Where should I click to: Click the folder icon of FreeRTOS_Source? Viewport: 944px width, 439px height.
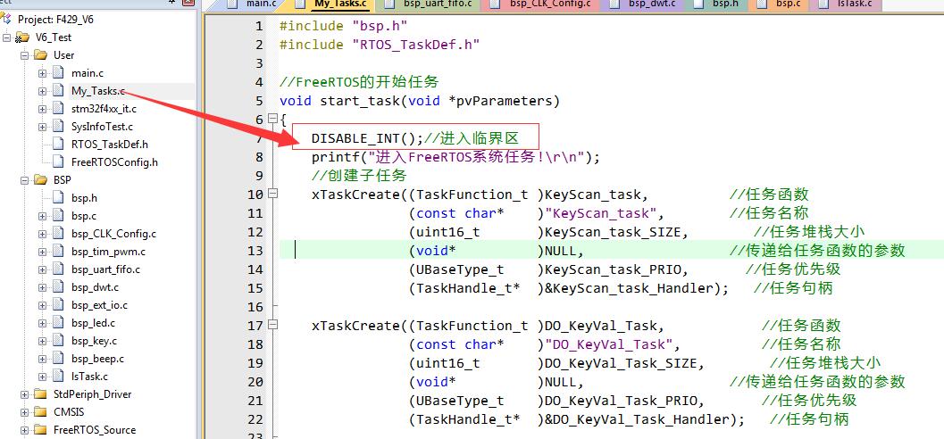coord(40,430)
